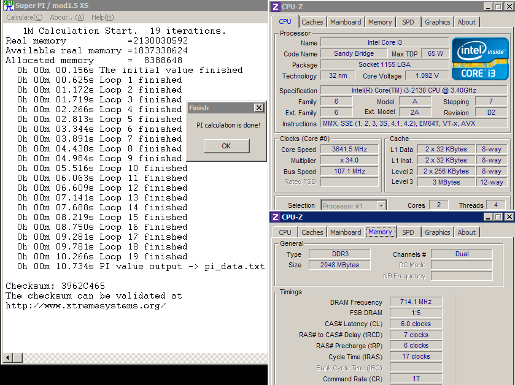Click the Channels # value 'Dual'
The width and height of the screenshot is (515, 385).
pos(462,254)
